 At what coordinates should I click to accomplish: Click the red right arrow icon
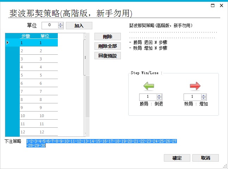(x=195, y=86)
